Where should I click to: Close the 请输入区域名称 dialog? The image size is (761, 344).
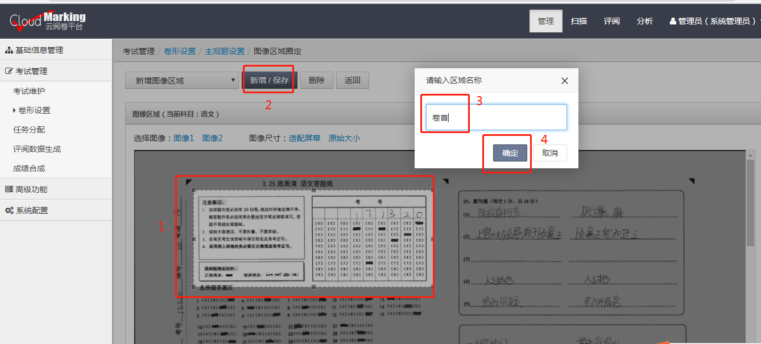pos(564,80)
